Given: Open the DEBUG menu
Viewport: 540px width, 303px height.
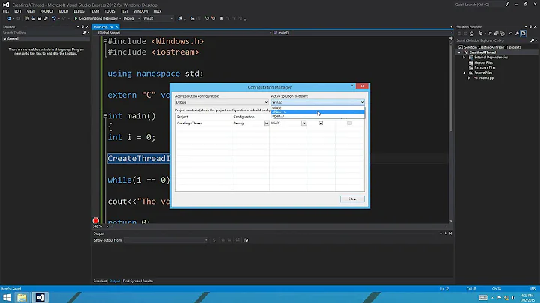Looking at the screenshot, I should [79, 11].
